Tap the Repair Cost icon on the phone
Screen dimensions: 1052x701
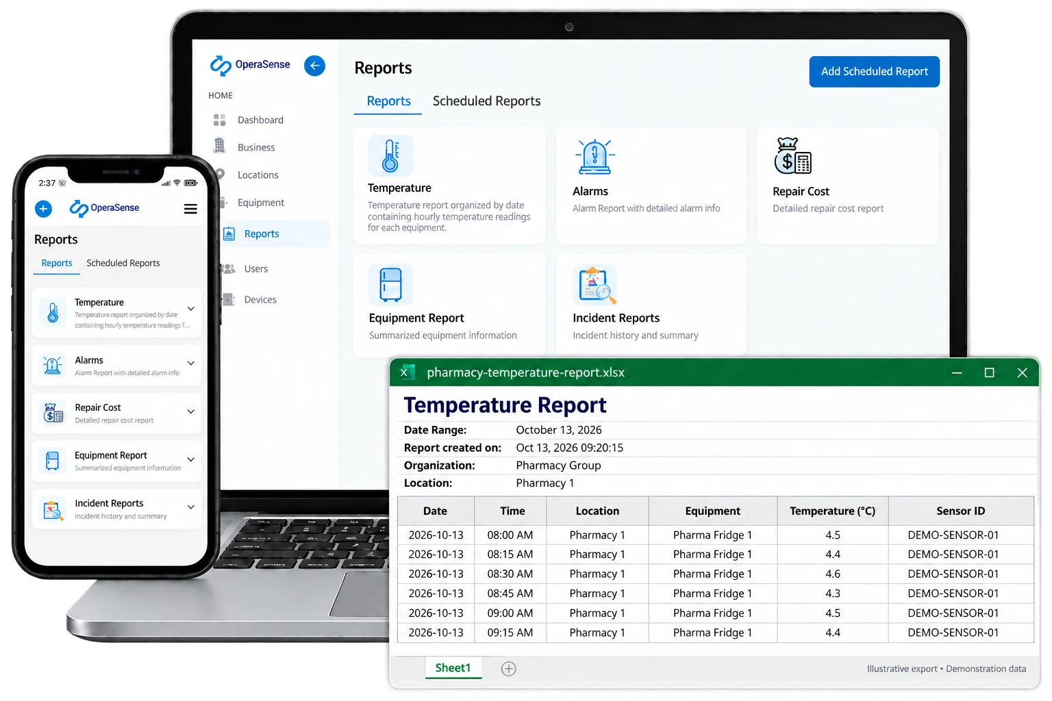53,413
